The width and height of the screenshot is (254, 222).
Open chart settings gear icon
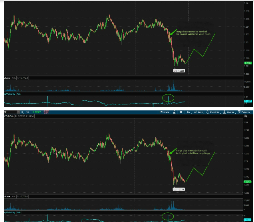coord(181,112)
